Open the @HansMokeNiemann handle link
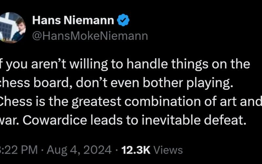 [x=90, y=36]
